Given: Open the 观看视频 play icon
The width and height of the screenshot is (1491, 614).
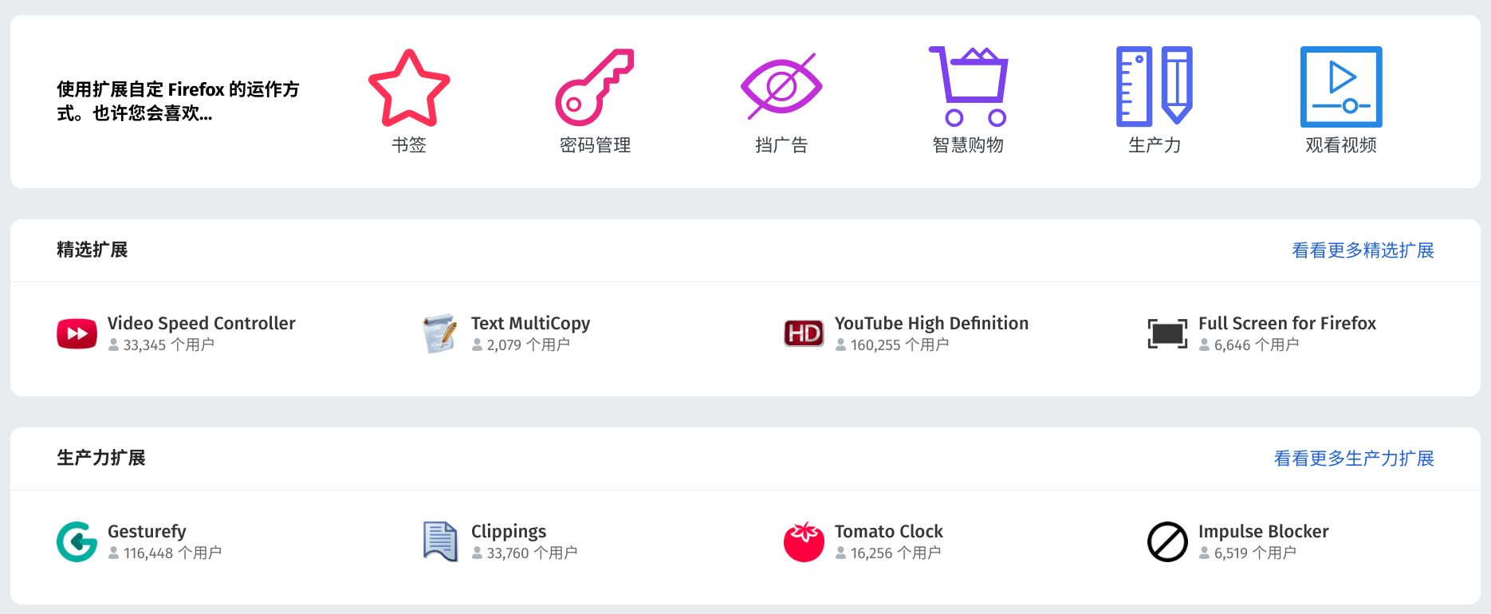Looking at the screenshot, I should tap(1341, 87).
